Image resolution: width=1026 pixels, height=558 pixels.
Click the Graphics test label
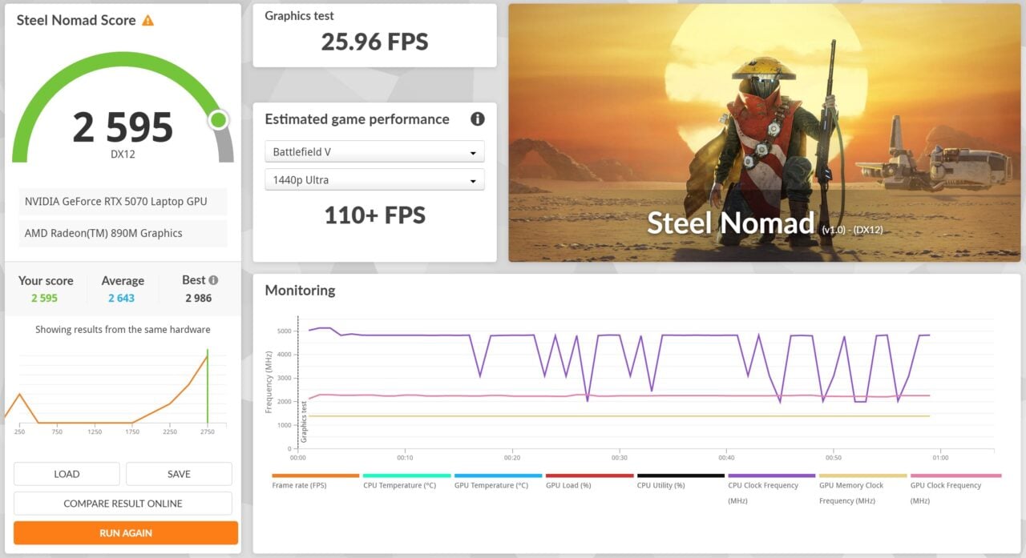[x=300, y=16]
